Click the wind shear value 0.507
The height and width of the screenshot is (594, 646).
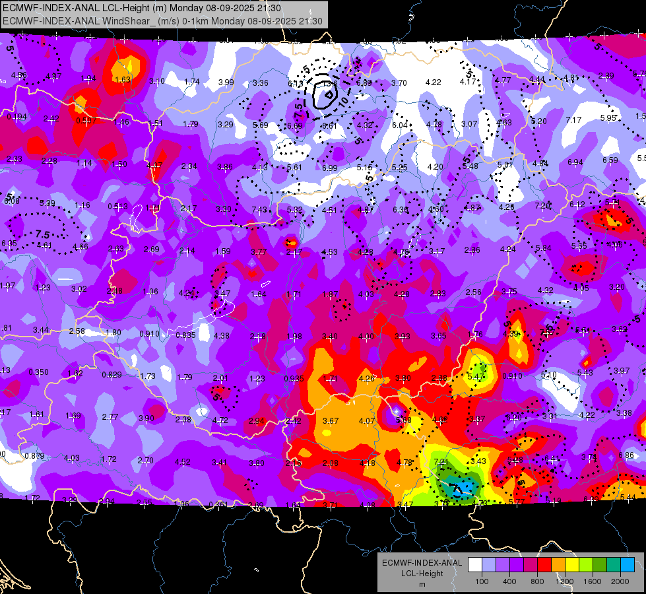click(86, 121)
